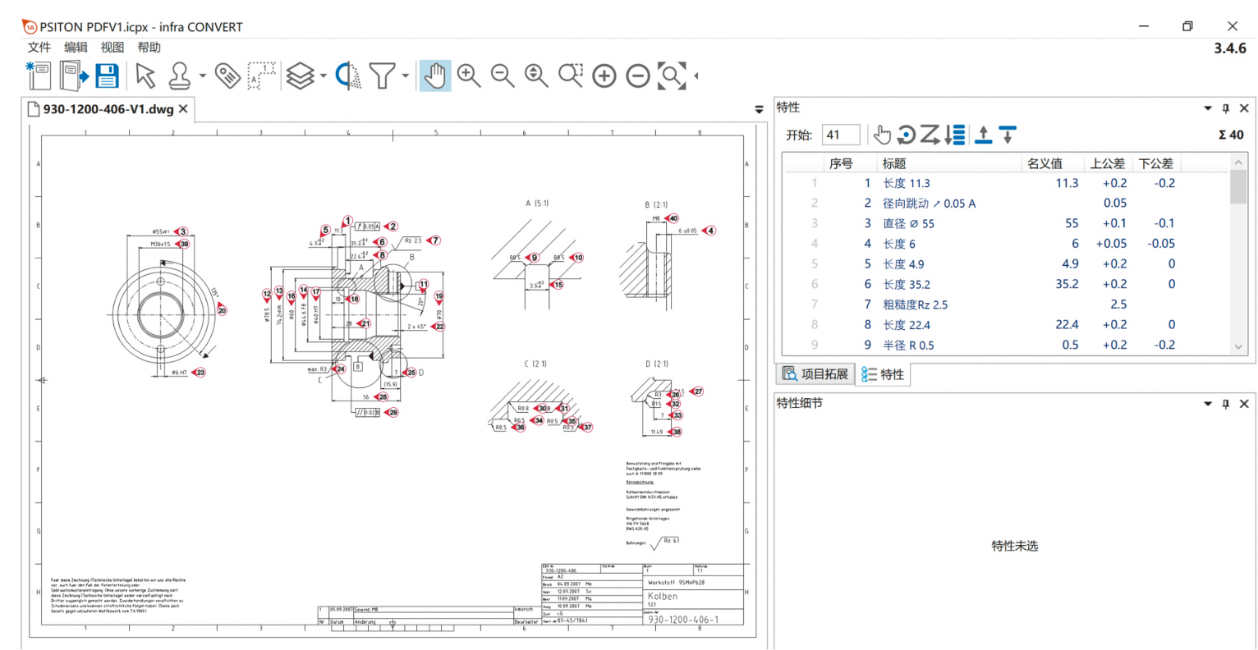Image resolution: width=1258 pixels, height=650 pixels.
Task: Toggle the drawing compare half-circle icon
Action: click(x=348, y=76)
